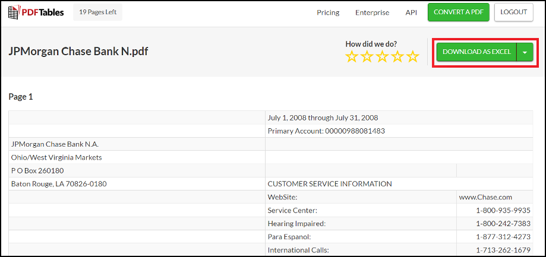Click the Convert a PDF button
Screen dimensions: 546x257
click(459, 12)
